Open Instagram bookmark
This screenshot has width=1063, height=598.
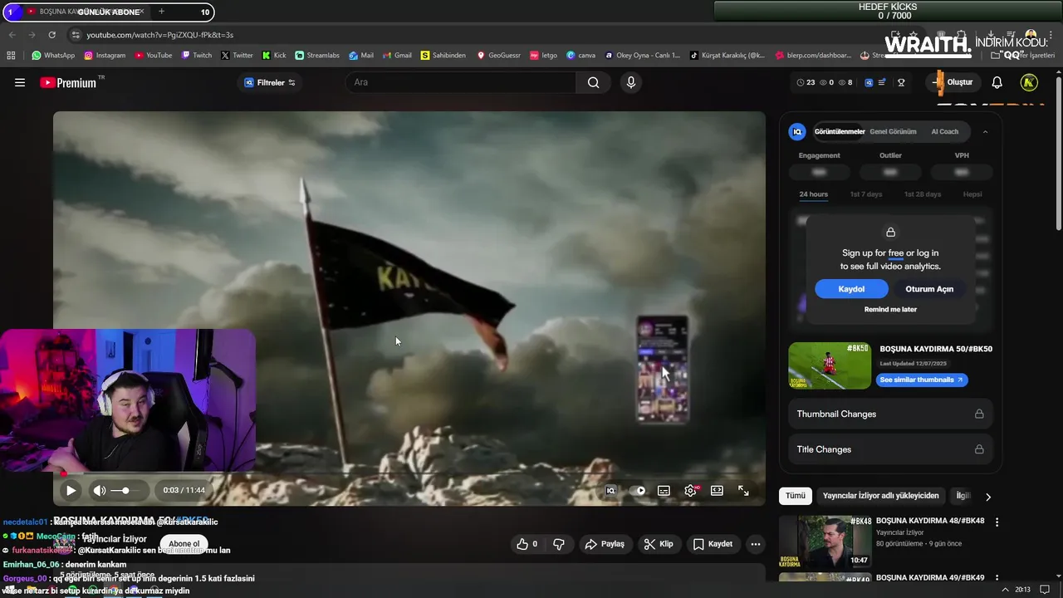point(105,56)
